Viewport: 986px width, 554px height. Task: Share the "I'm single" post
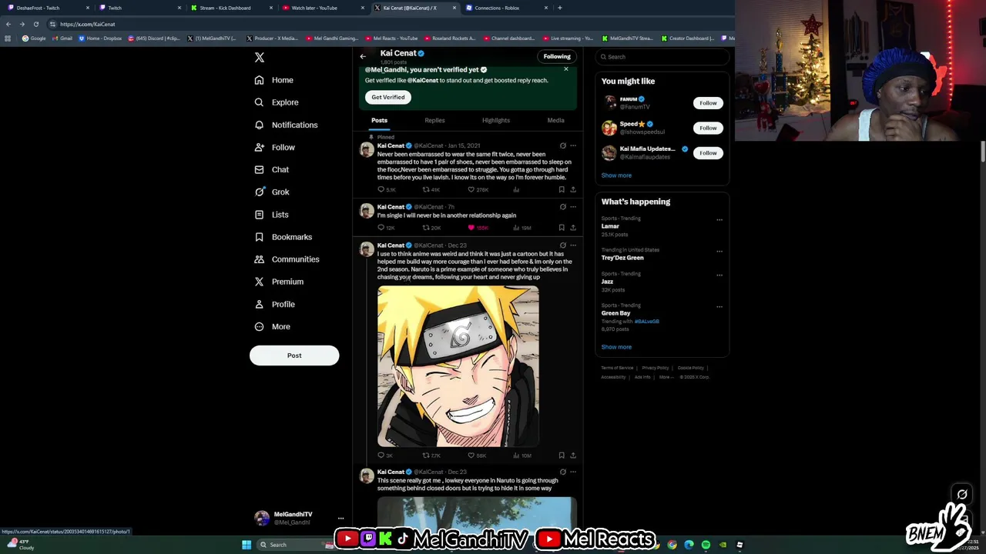(x=573, y=228)
